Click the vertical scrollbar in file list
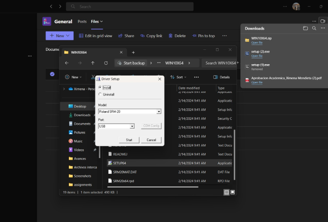Image resolution: width=328 pixels, height=222 pixels. (234, 155)
